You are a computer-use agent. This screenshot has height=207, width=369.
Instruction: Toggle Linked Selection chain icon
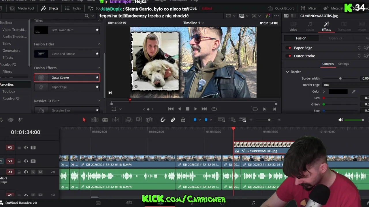[x=173, y=120]
